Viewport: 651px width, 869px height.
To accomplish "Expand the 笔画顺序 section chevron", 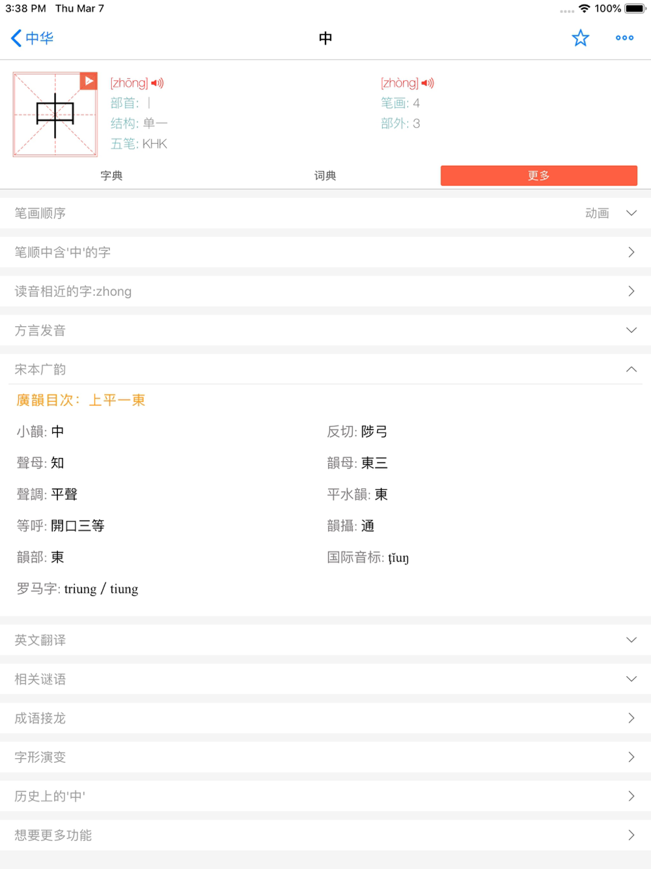I will (x=631, y=213).
